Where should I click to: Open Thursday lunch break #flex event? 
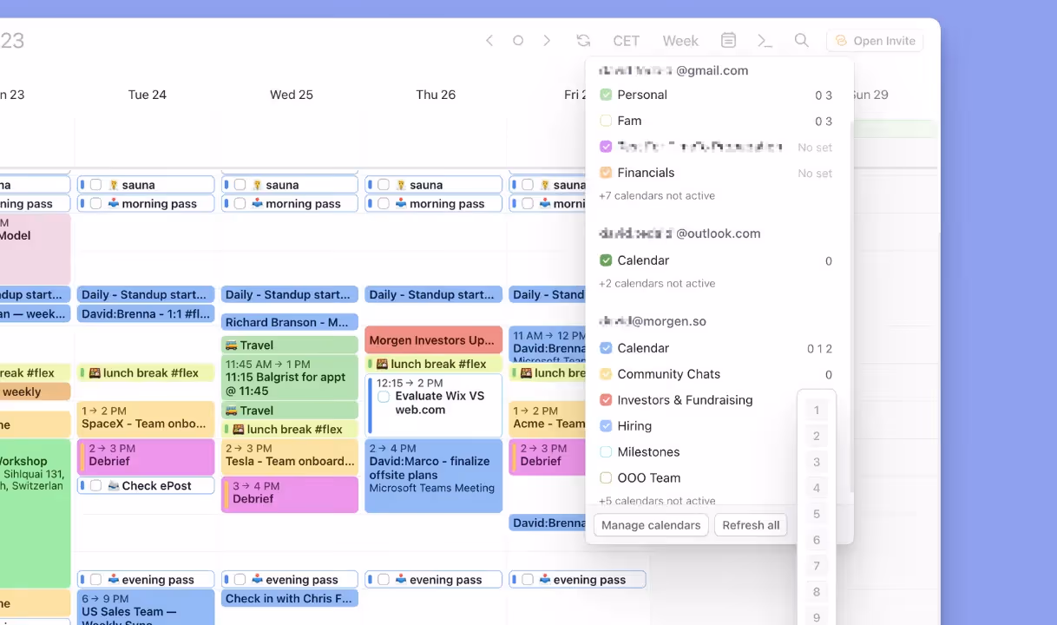click(434, 364)
